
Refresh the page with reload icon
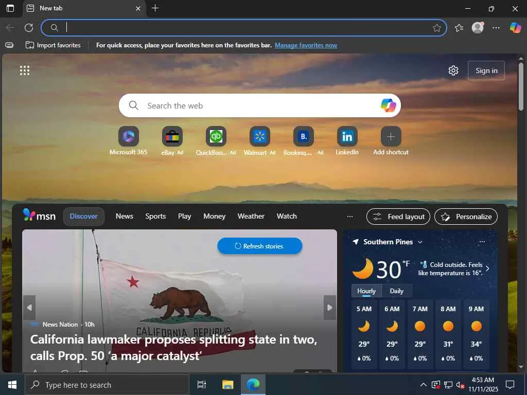coord(29,28)
